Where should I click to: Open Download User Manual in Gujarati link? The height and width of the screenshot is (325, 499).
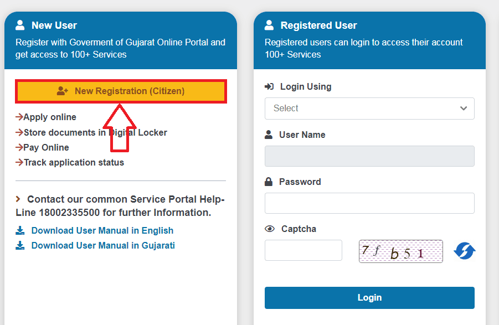pyautogui.click(x=103, y=245)
